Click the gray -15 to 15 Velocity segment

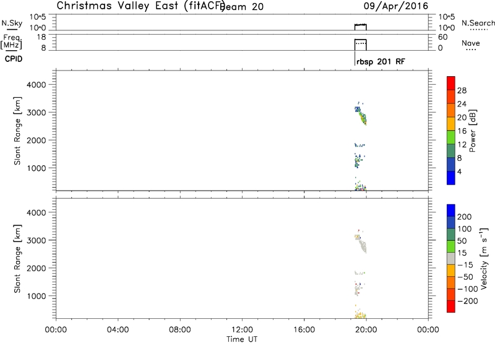[451, 258]
